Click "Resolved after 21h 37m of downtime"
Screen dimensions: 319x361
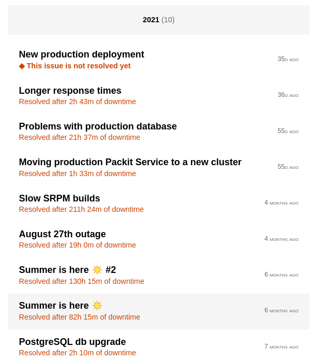(79, 138)
